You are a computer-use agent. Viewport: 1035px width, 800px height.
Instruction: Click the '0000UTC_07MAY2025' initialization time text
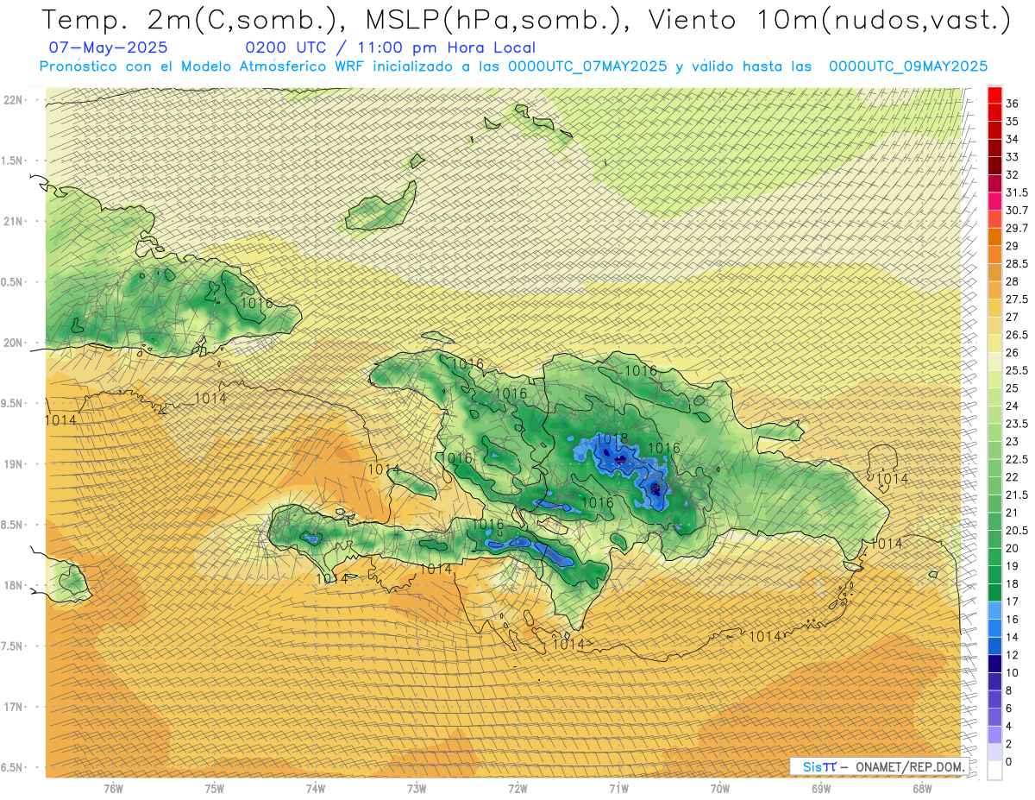587,66
